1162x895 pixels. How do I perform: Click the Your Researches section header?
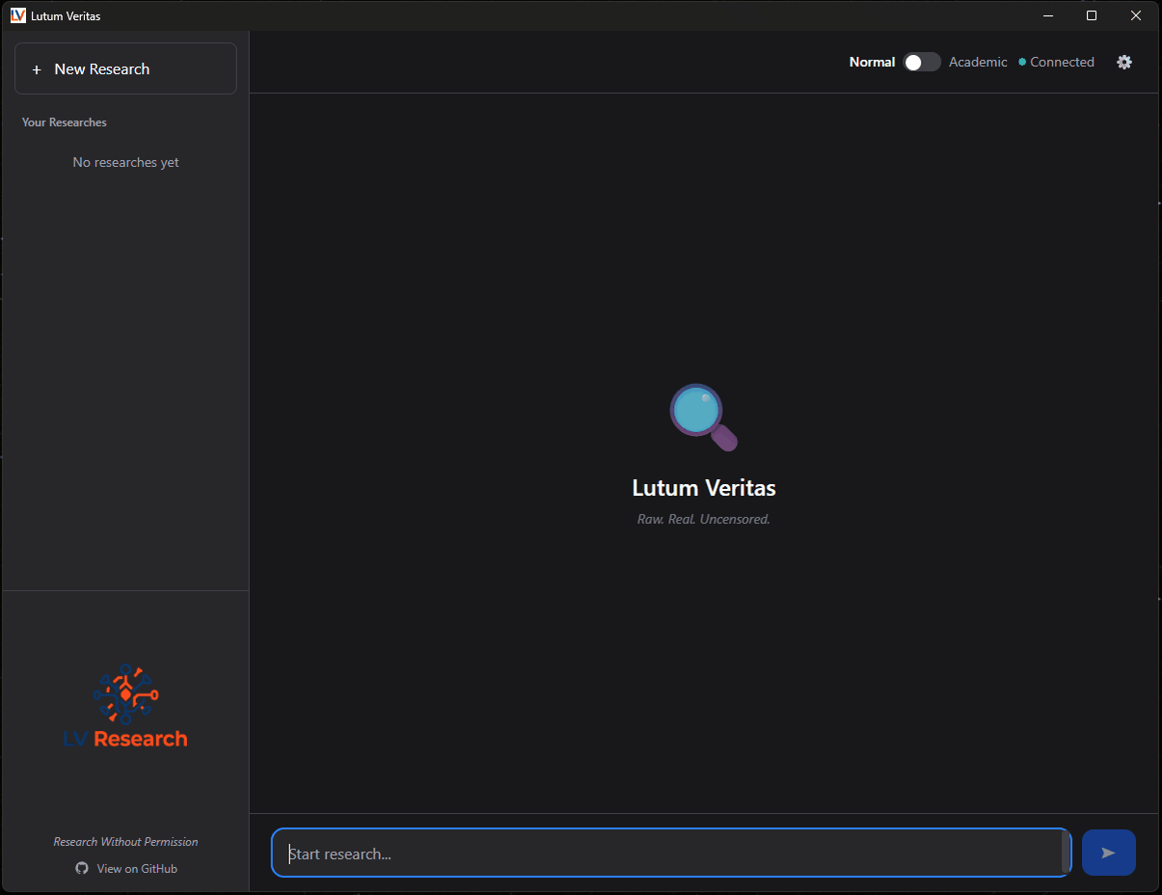click(x=64, y=122)
